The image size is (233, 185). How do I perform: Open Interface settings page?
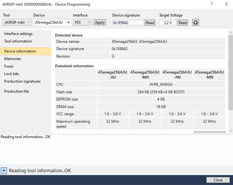point(18,34)
